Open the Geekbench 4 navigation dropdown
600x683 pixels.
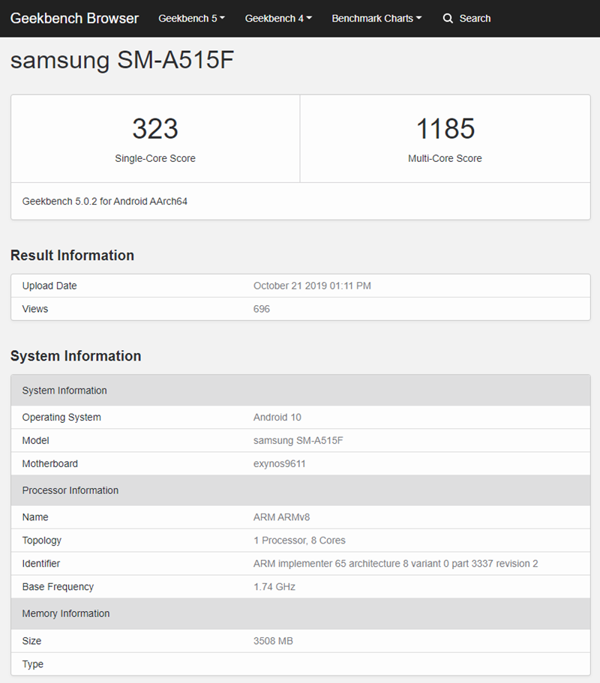click(x=277, y=18)
